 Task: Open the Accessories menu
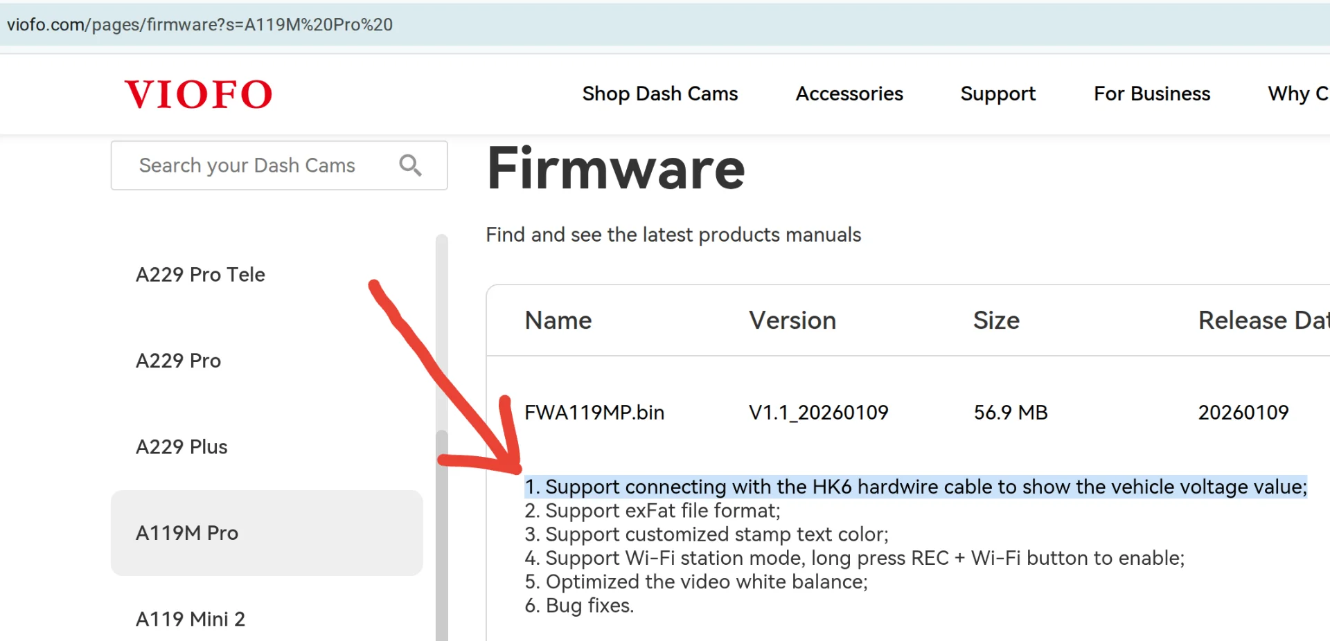pos(849,93)
